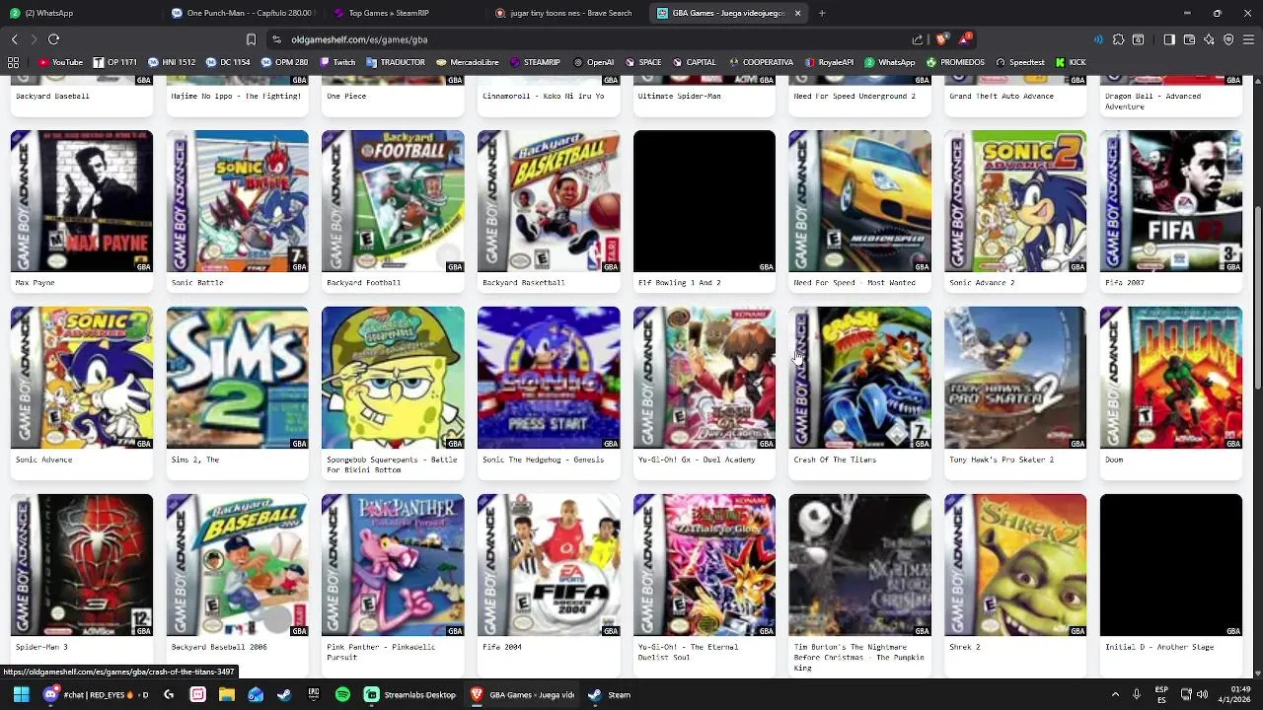Screen dimensions: 1263x710
Task: Open the Need For Speed Most Wanted cover
Action: pyautogui.click(x=859, y=201)
